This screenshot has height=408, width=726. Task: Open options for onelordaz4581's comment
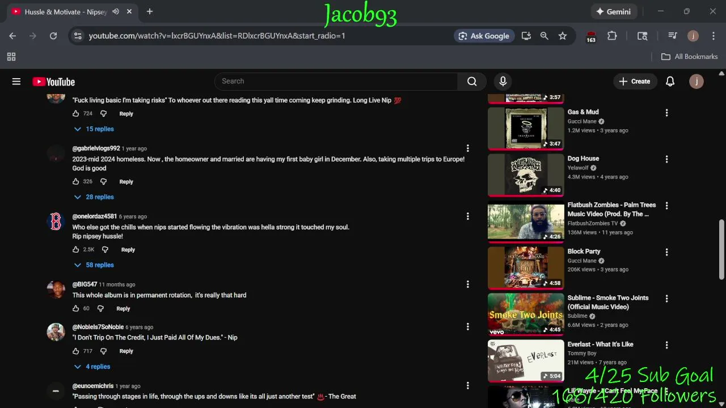[x=468, y=216]
